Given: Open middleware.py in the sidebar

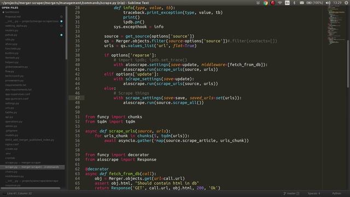Looking at the screenshot, I should click(14, 176).
